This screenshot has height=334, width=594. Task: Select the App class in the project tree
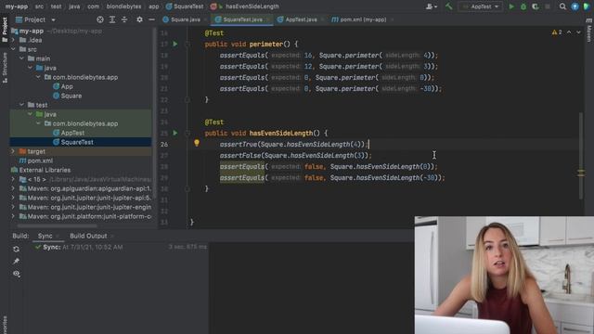(x=67, y=86)
